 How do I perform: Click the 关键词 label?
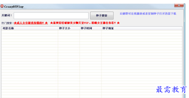(7, 15)
